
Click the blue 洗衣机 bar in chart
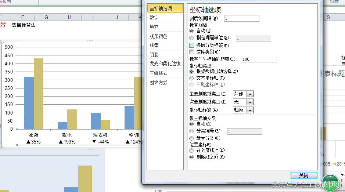click(96, 121)
